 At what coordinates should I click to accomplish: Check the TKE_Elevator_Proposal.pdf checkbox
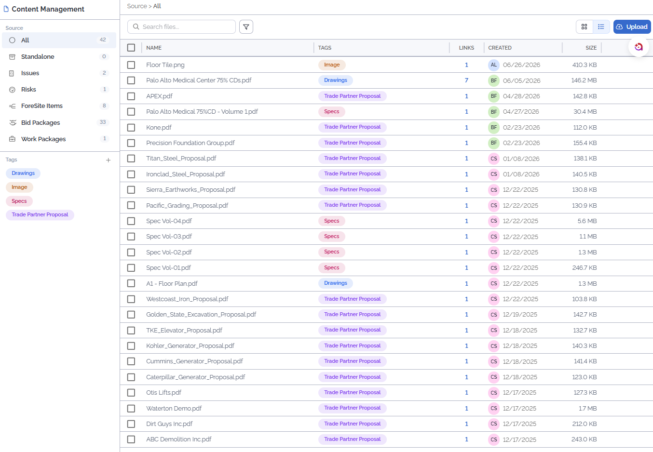pos(131,331)
